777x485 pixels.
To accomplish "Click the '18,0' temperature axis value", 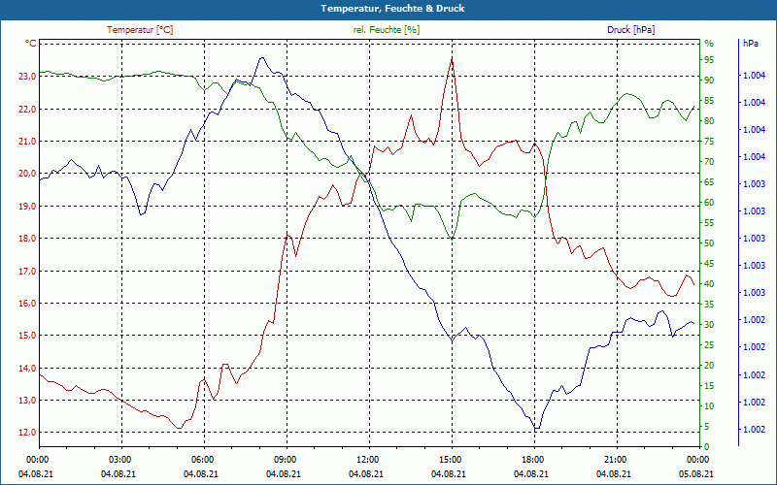I will [28, 239].
